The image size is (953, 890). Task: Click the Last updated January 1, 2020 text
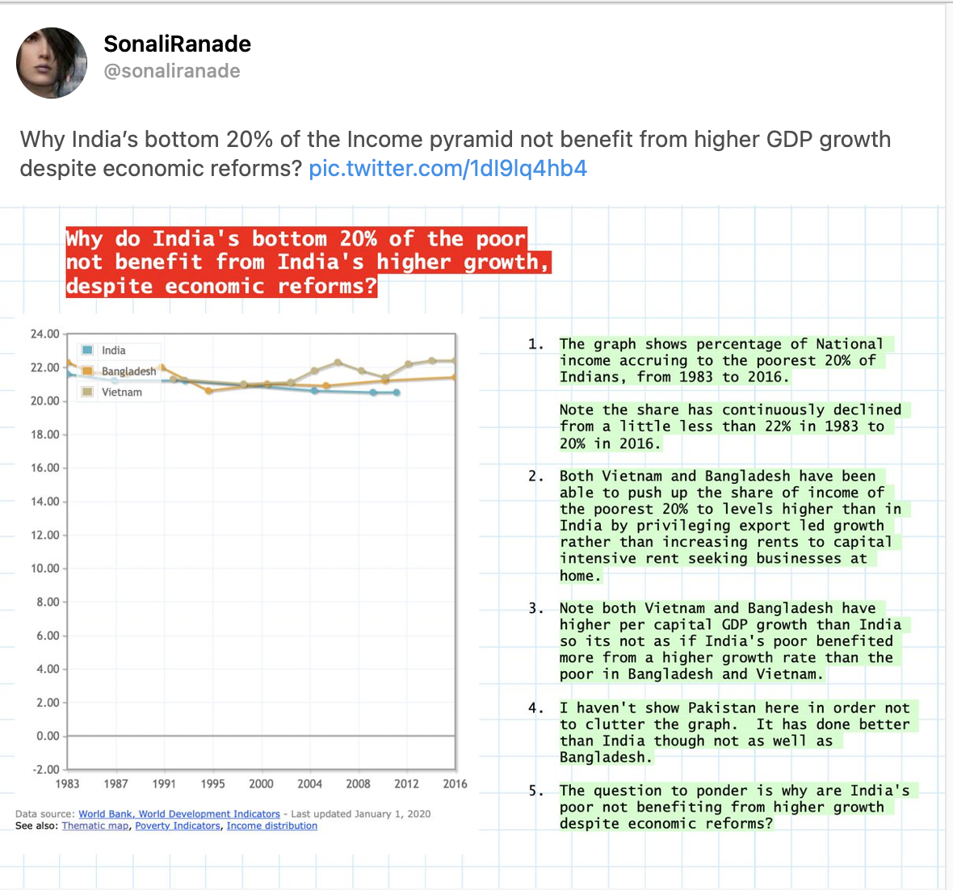pos(359,813)
